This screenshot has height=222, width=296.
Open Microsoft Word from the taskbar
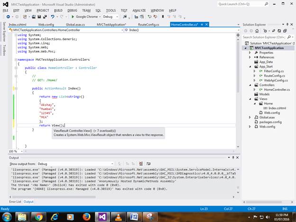point(134,217)
